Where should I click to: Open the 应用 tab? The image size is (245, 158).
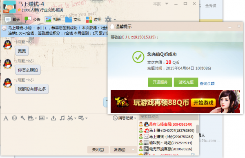[x=94, y=20]
